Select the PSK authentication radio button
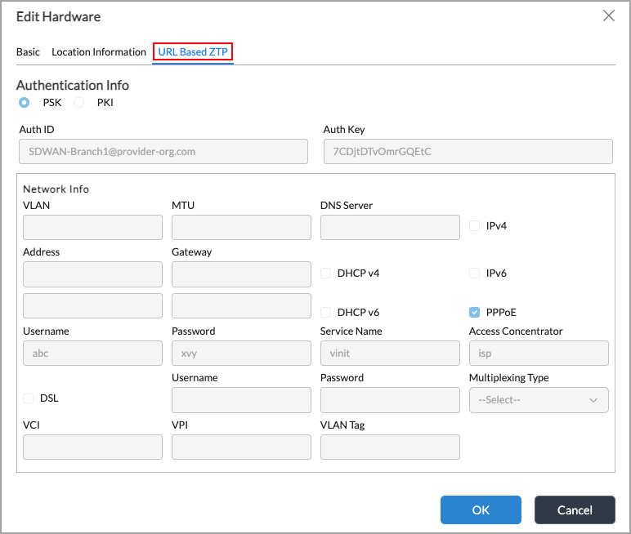This screenshot has height=534, width=631. point(25,102)
